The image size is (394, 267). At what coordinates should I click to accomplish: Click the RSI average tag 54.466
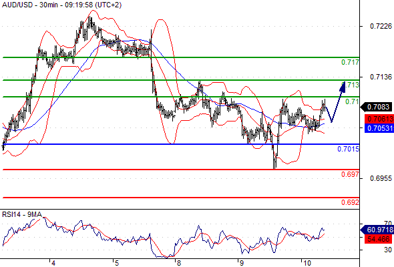(x=379, y=239)
